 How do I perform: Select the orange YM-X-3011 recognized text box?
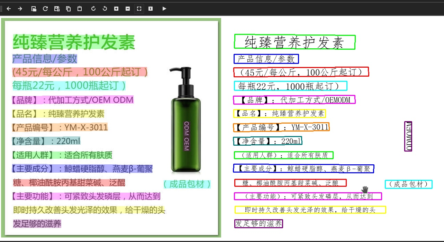click(281, 127)
